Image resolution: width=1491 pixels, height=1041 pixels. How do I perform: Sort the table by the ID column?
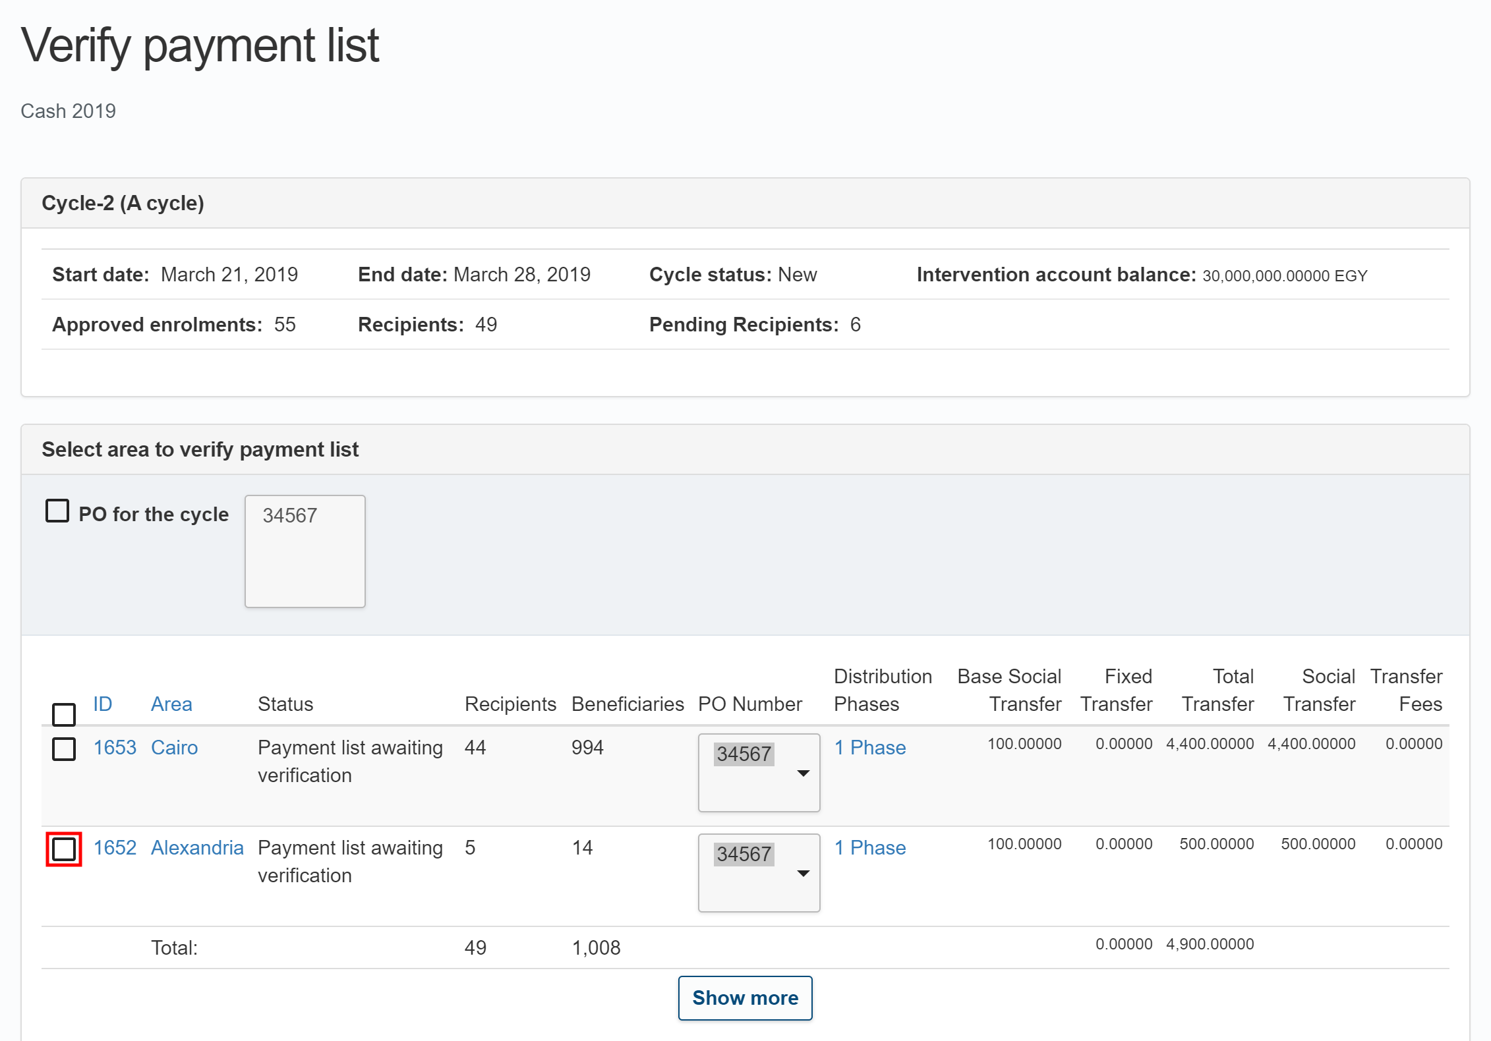[x=103, y=704]
